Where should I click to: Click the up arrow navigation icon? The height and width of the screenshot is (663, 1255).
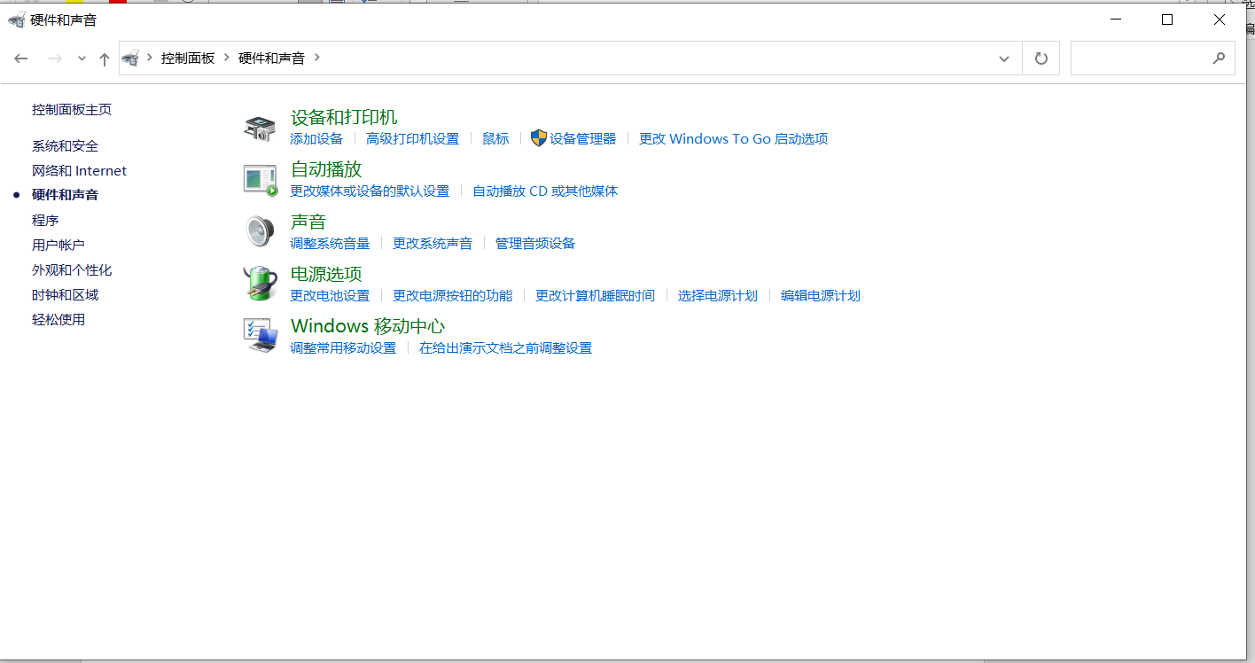[104, 58]
